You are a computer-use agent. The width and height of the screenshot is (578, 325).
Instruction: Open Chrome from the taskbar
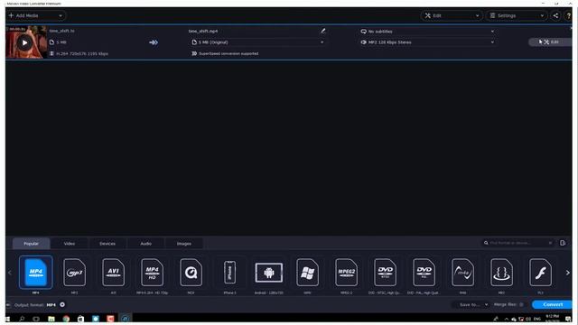[x=66, y=319]
